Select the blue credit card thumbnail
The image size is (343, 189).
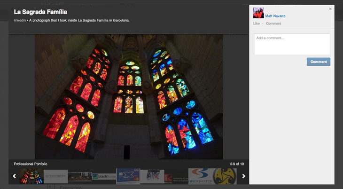[x=128, y=176]
